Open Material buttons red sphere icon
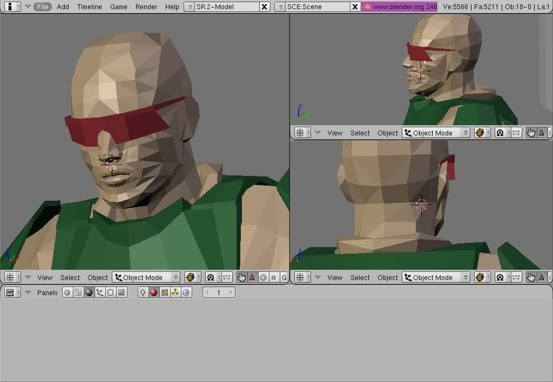 coord(153,293)
